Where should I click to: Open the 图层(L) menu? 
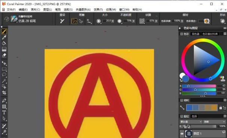47,10
